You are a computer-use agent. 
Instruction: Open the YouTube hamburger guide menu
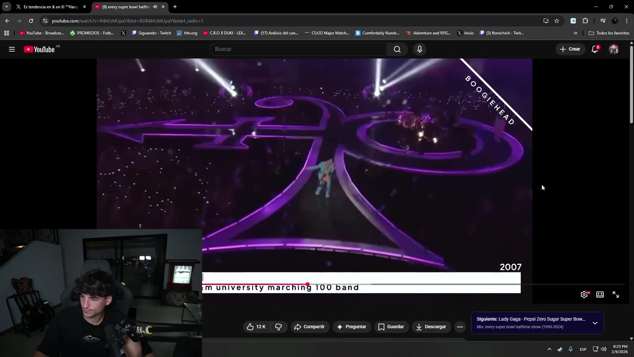[12, 49]
